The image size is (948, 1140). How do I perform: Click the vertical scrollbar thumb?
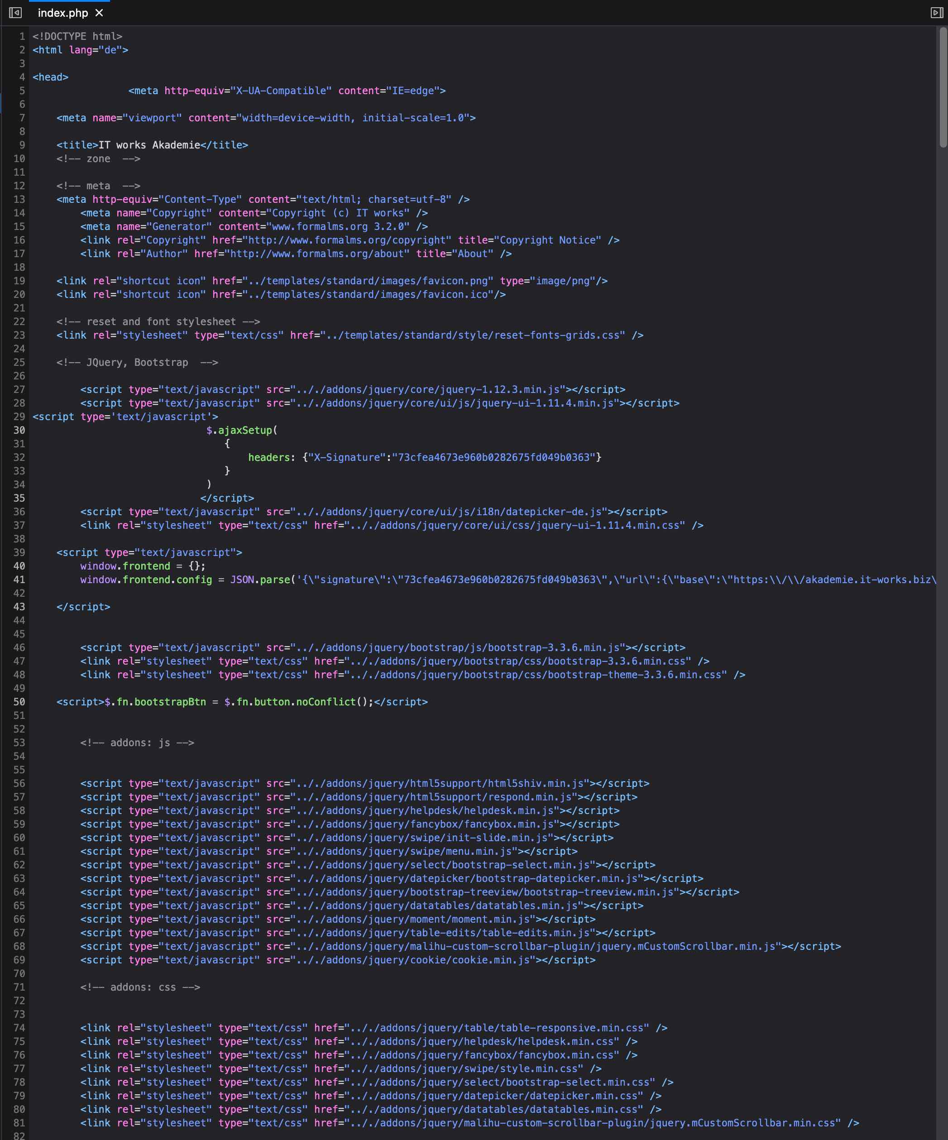[x=943, y=87]
